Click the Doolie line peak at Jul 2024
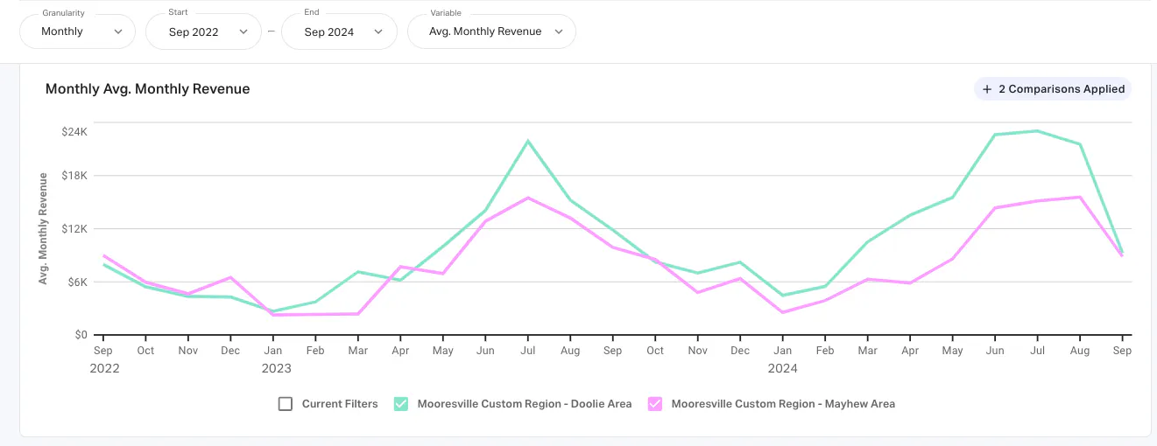The image size is (1157, 446). tap(1037, 131)
